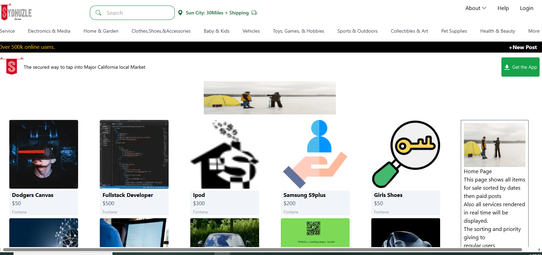Go to Toys, Games, & Hobbies
The image size is (542, 255).
click(298, 31)
